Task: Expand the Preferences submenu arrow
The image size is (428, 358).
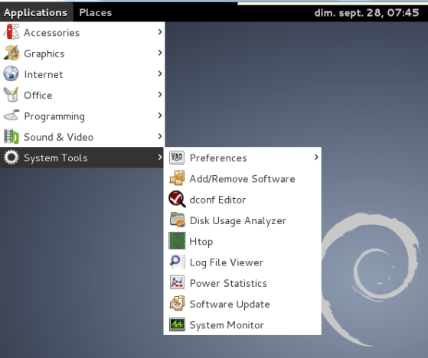Action: (316, 158)
